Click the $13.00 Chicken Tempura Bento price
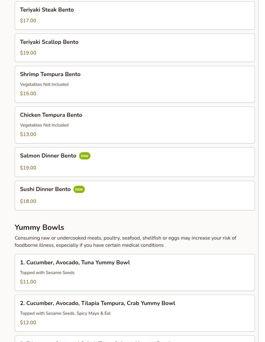 tap(28, 134)
